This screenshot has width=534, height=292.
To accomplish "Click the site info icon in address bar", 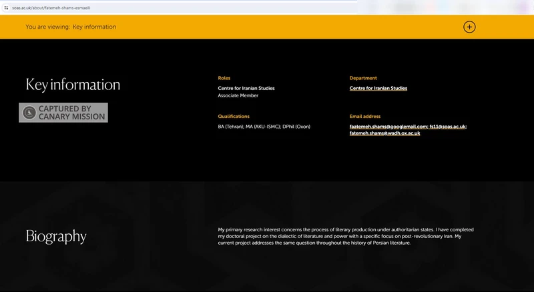I will coord(6,8).
